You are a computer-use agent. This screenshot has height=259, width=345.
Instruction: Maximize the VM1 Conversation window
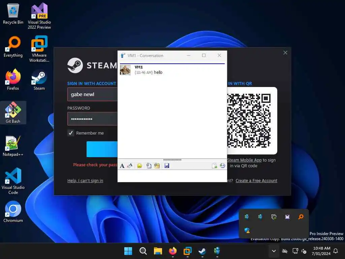pos(204,56)
